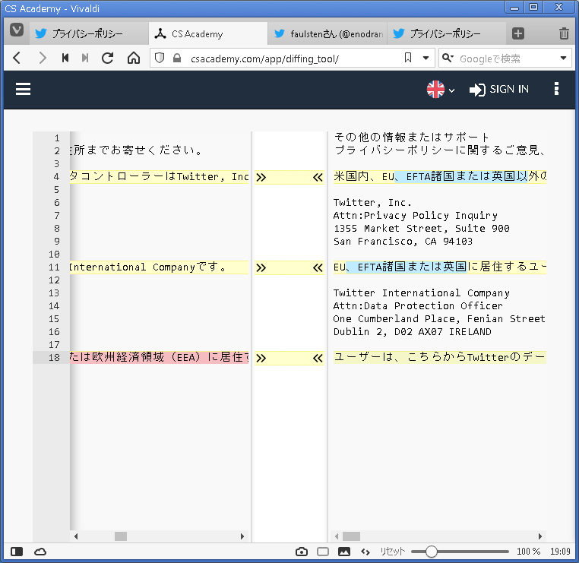Click right editor horizontal scrollbar thumb
Image resolution: width=579 pixels, height=563 pixels.
coord(351,536)
